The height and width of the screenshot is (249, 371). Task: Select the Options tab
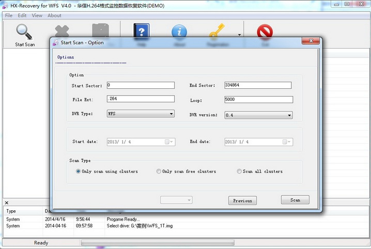click(x=66, y=57)
